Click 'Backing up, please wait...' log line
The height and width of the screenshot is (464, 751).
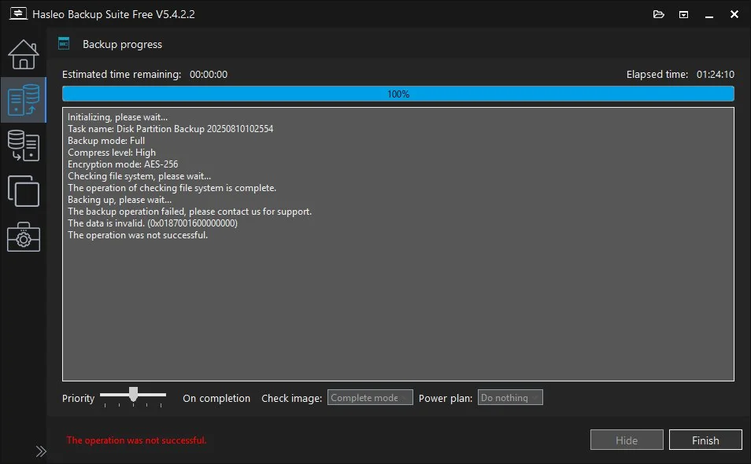pyautogui.click(x=119, y=200)
